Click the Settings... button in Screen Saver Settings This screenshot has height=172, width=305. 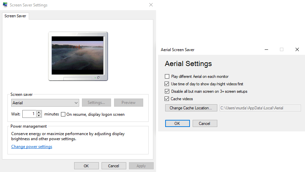tap(96, 103)
